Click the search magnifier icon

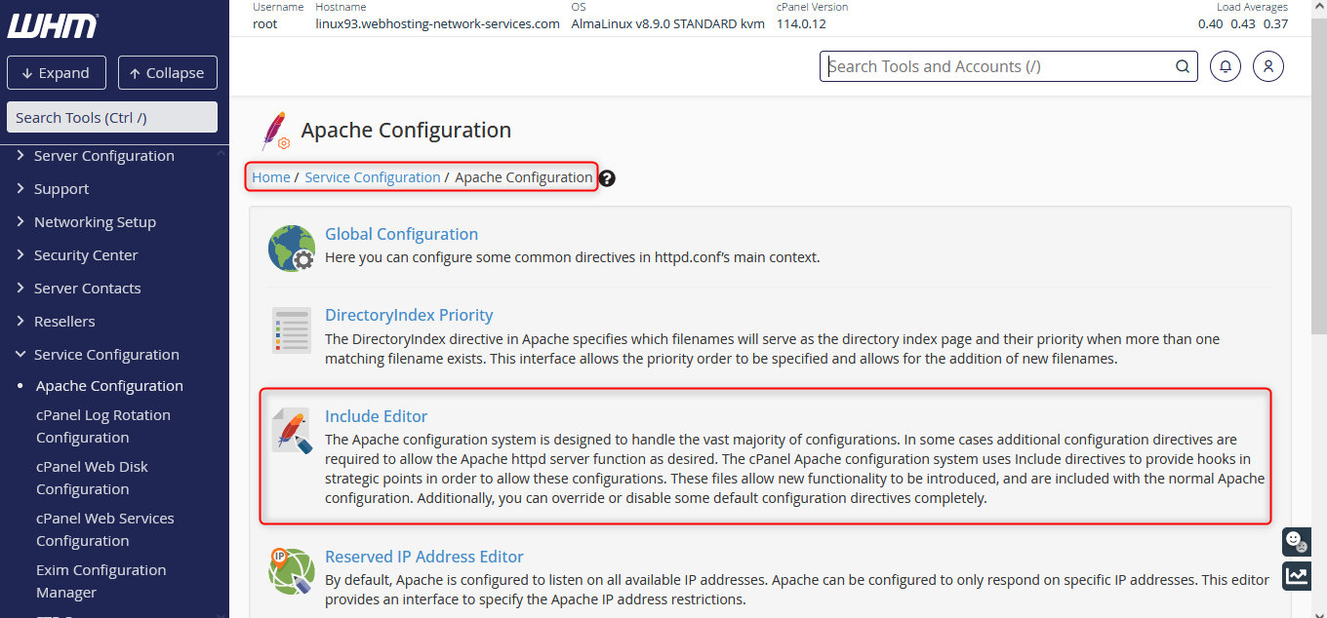pos(1182,66)
